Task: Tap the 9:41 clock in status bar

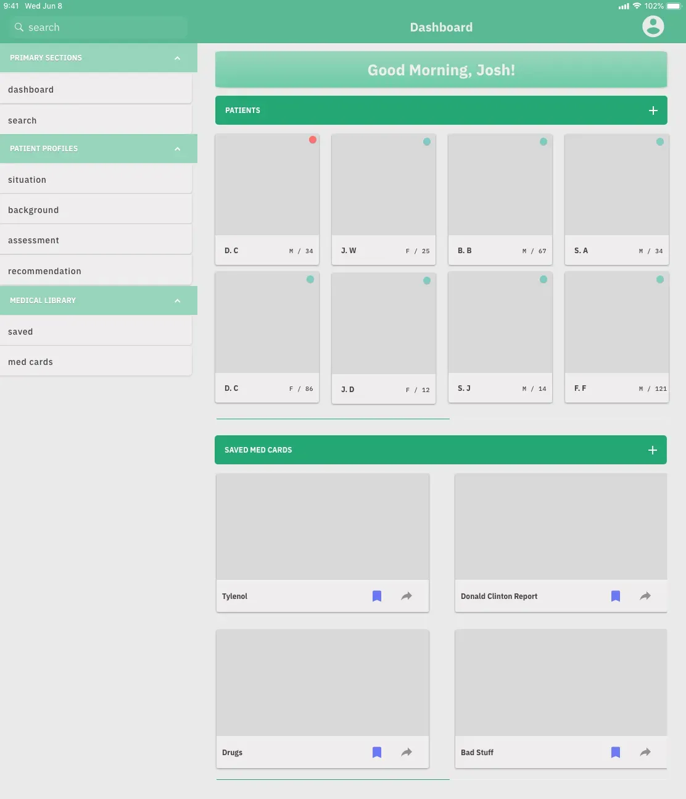Action: click(11, 6)
